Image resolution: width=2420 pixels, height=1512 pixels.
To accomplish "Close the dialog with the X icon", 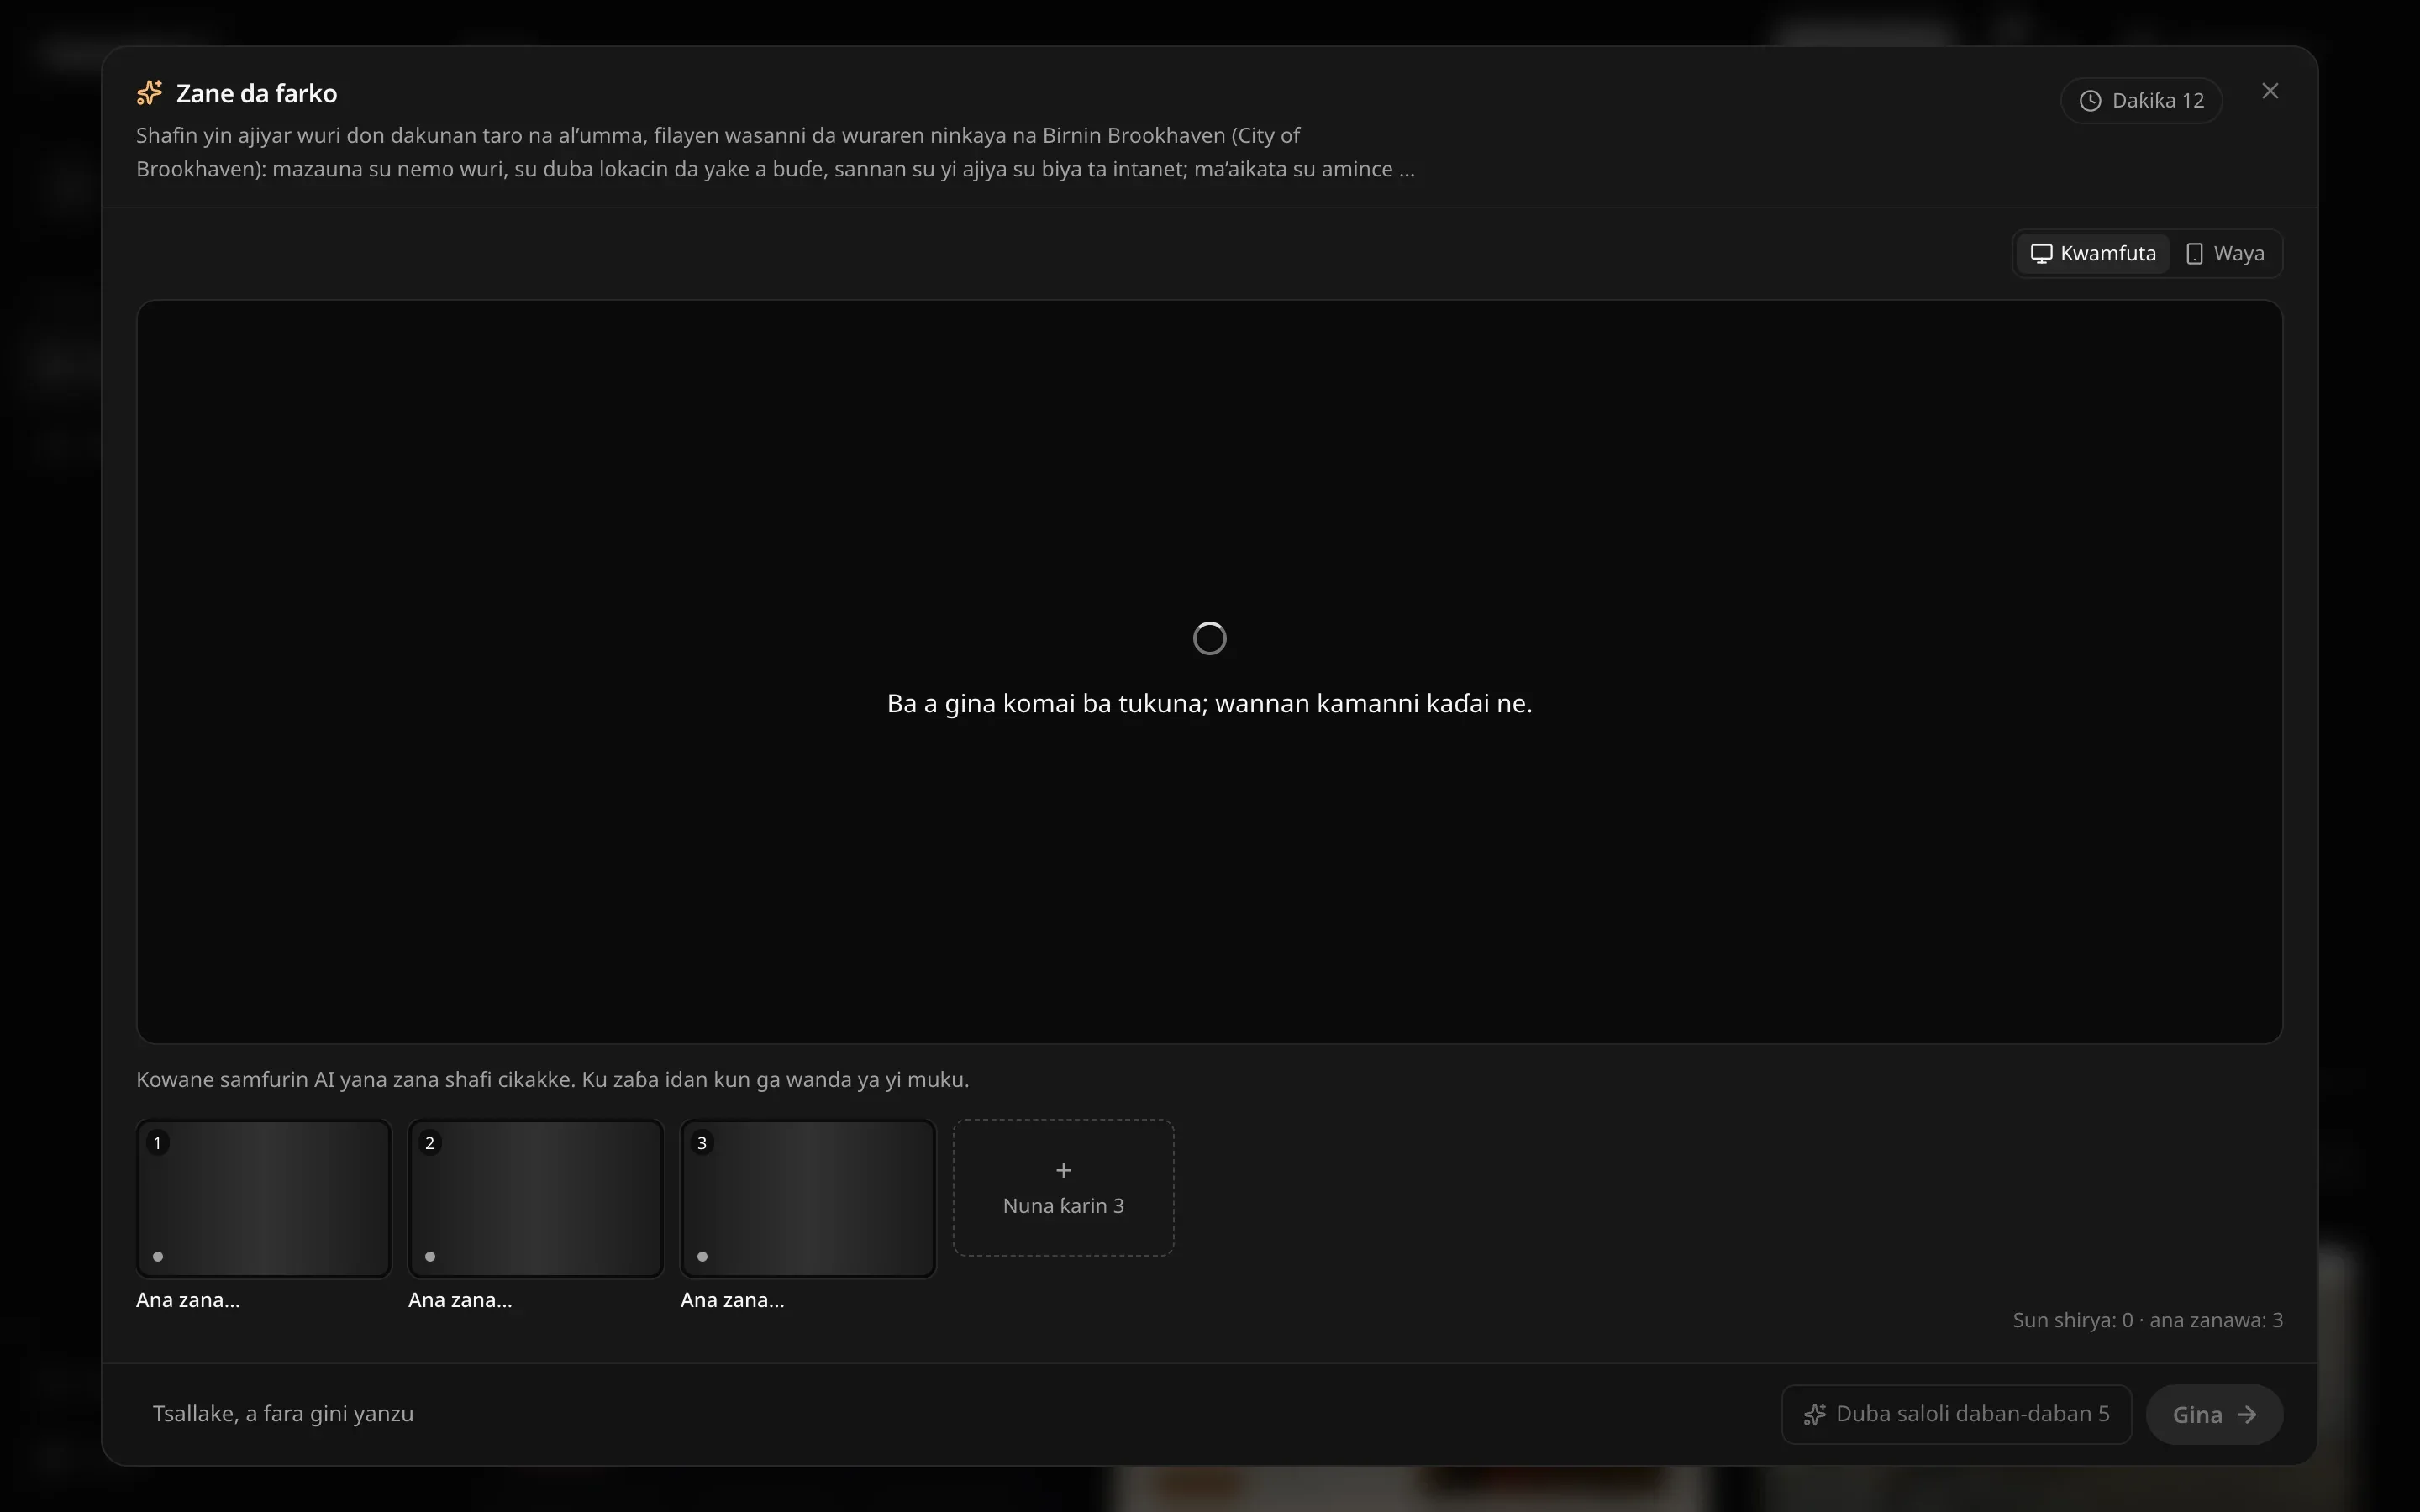I will [2270, 91].
